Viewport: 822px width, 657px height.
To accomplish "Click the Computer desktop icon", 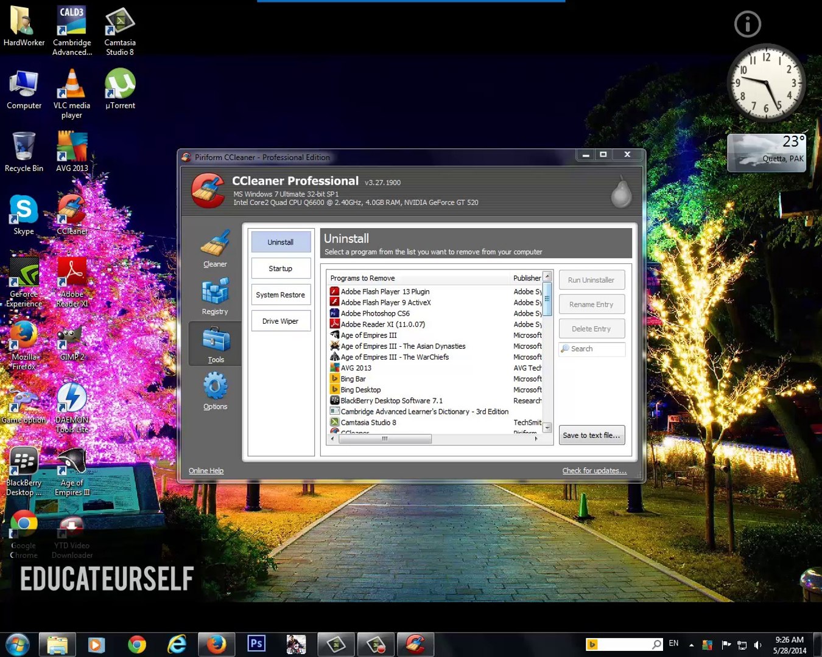I will 24,90.
